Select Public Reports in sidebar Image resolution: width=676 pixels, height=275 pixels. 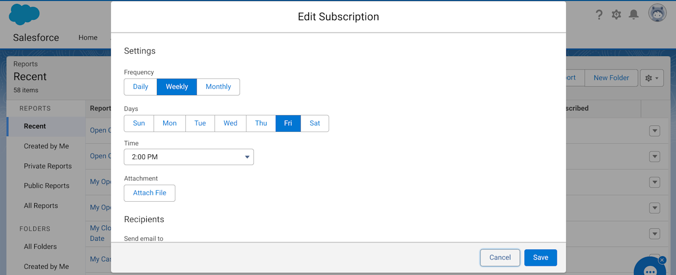pyautogui.click(x=47, y=186)
